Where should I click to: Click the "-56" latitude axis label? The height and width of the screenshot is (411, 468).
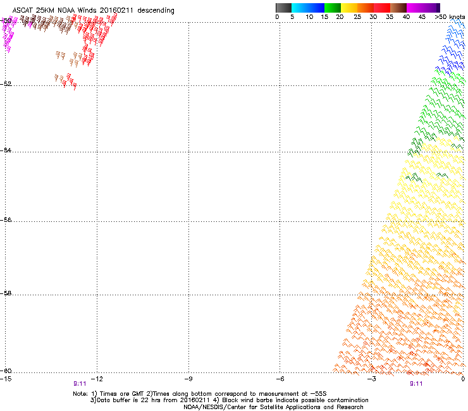coord(6,219)
